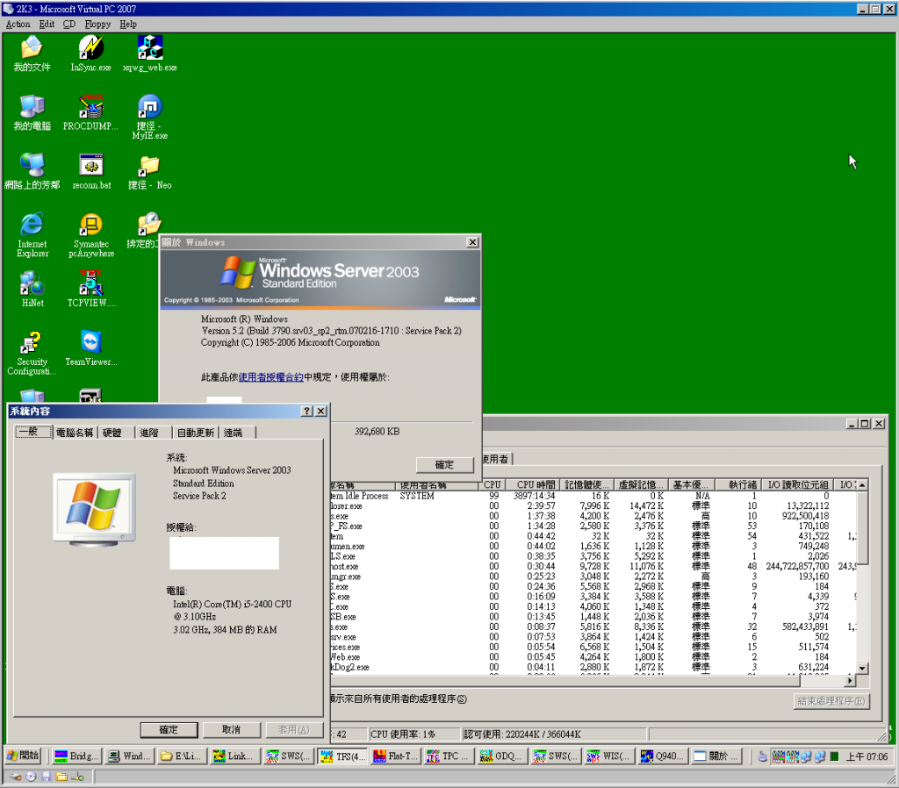The height and width of the screenshot is (788, 899).
Task: Click the horizontal scroll right arrow
Action: point(851,680)
